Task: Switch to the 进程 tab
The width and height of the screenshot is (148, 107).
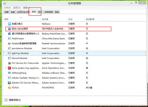Action: point(7,12)
